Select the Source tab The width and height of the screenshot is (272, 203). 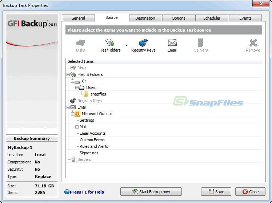(x=112, y=17)
